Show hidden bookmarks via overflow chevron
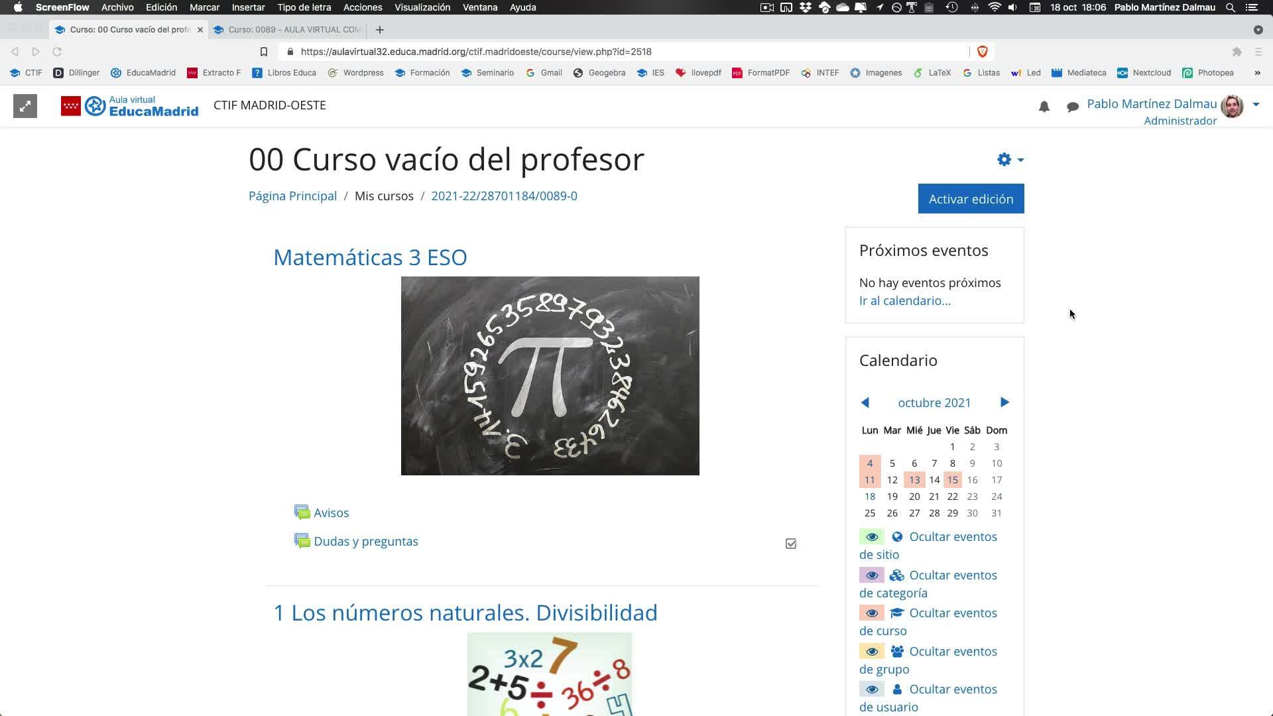Screen dimensions: 1273x716 coord(1257,73)
